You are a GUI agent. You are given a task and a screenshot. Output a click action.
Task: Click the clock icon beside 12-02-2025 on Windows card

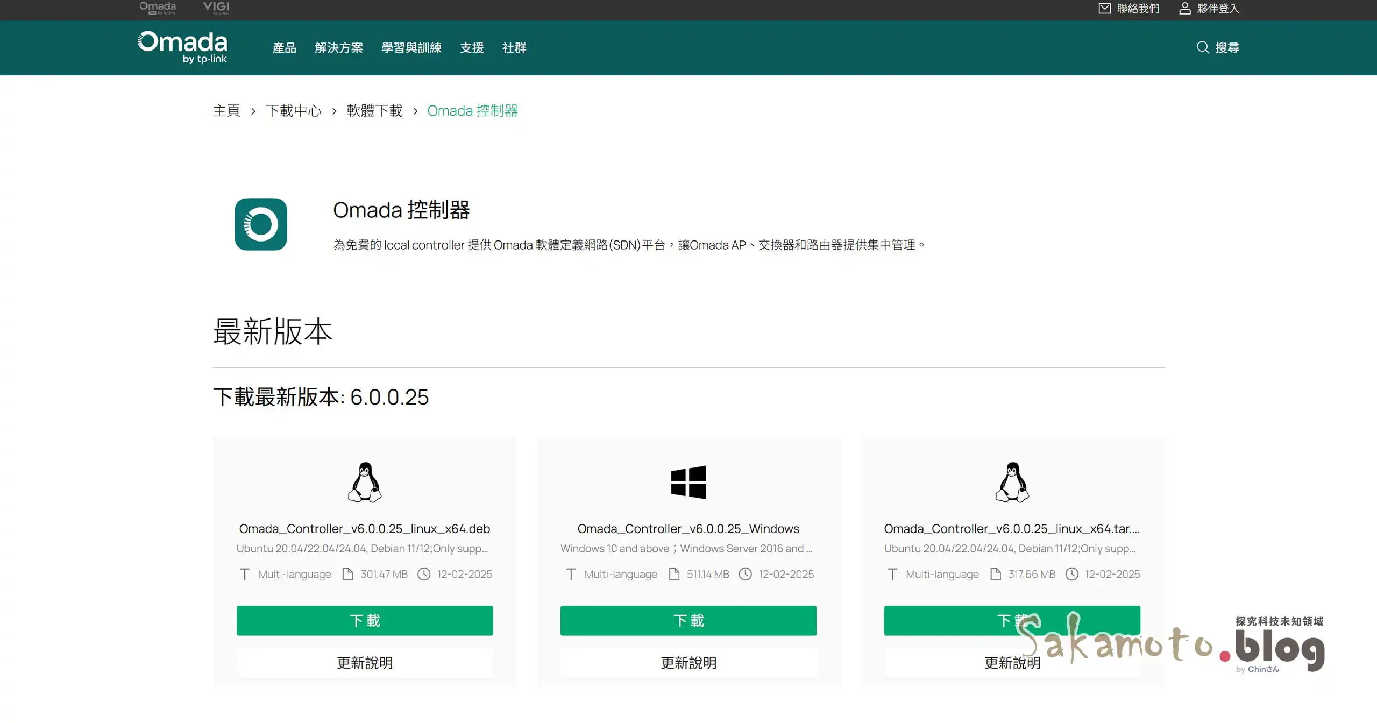(746, 574)
